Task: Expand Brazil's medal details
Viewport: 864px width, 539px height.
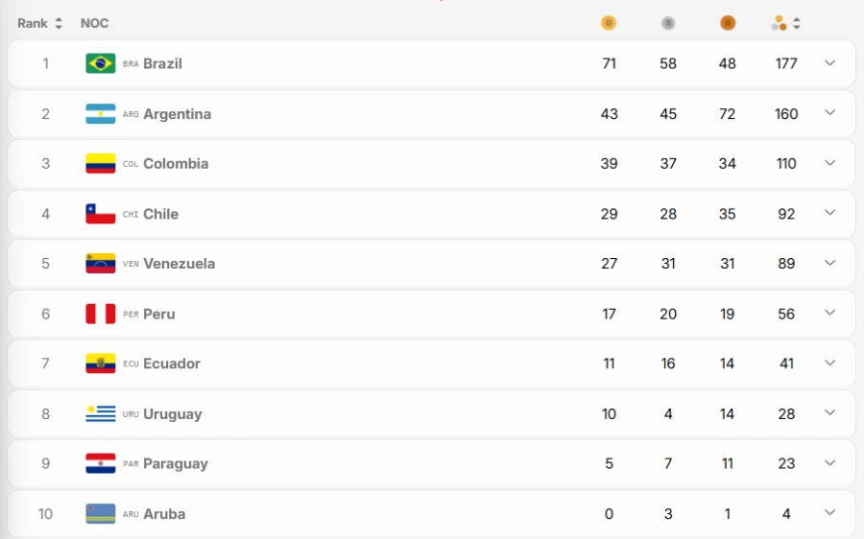Action: 829,62
